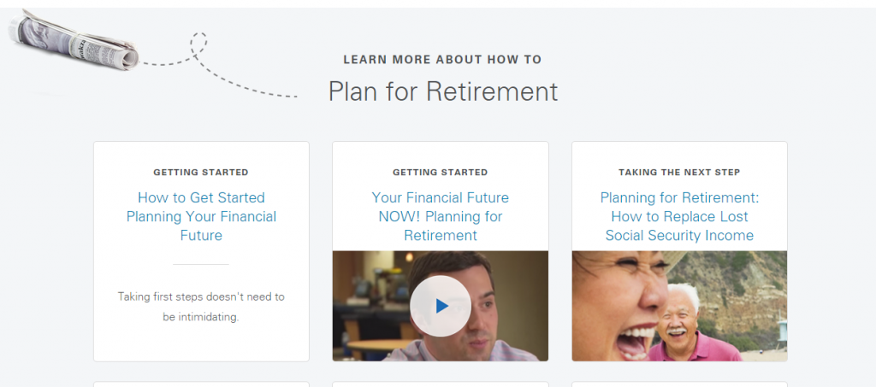Select the partially visible bottom-middle card

(441, 384)
